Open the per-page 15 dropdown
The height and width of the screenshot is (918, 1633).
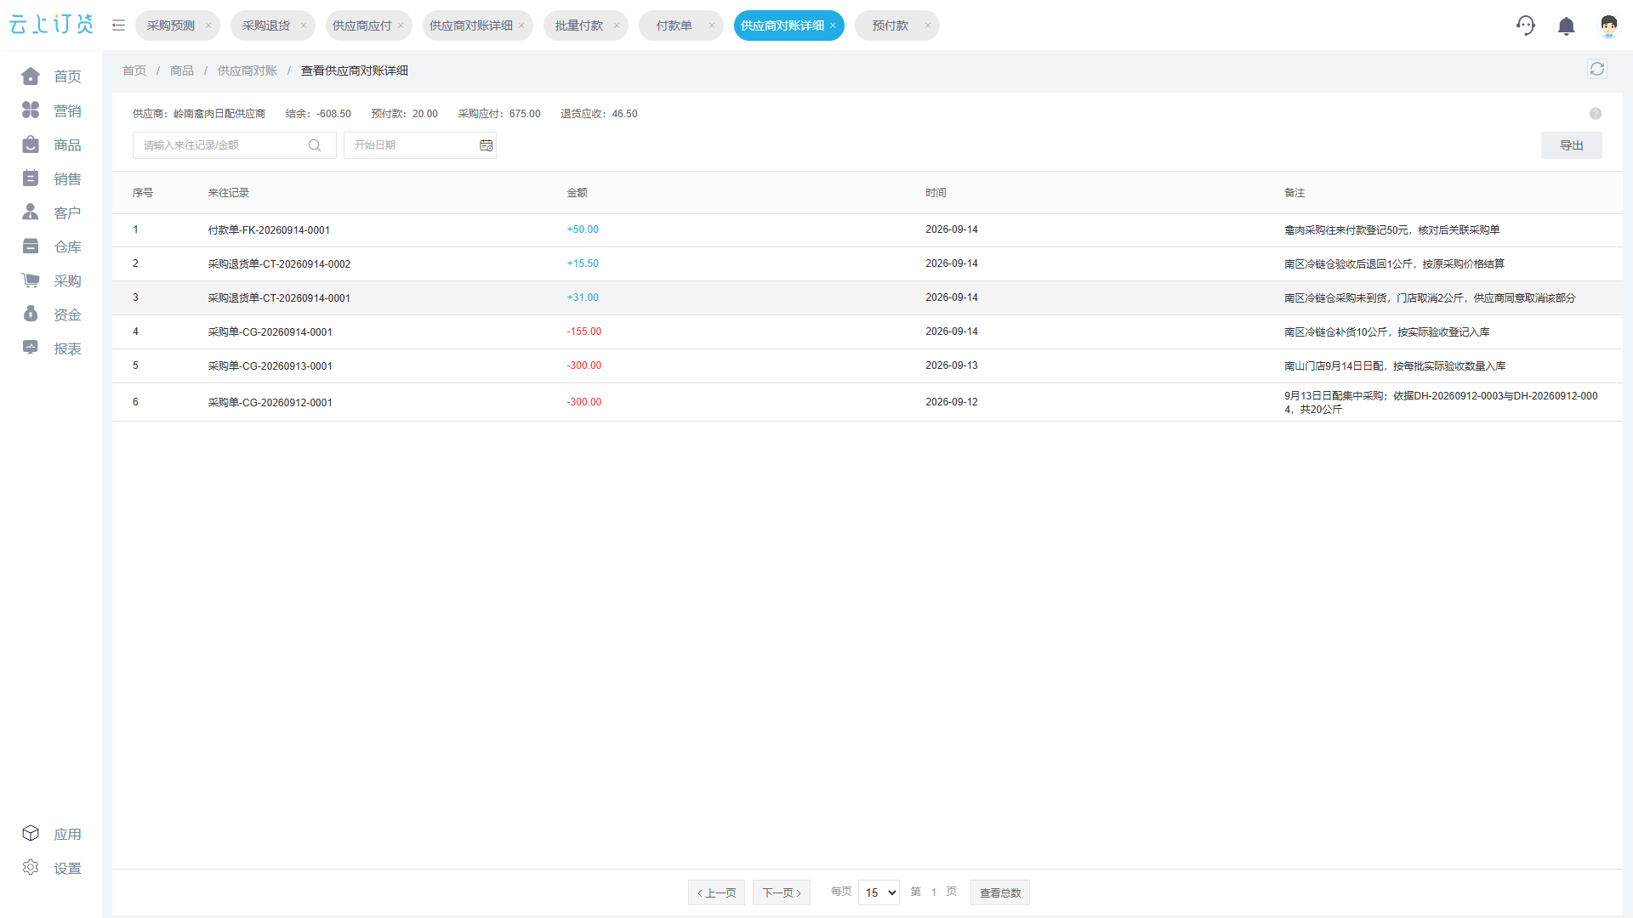[879, 892]
